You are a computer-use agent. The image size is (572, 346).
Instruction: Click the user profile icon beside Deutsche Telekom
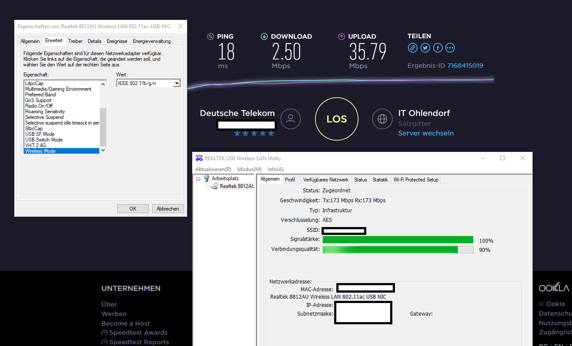click(x=290, y=119)
